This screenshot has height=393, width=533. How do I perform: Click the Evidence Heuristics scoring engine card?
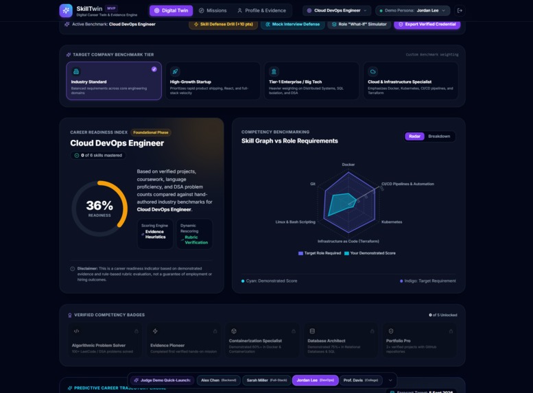pyautogui.click(x=155, y=234)
